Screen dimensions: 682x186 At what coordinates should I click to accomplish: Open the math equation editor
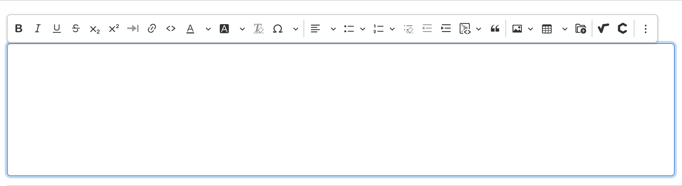pos(603,28)
